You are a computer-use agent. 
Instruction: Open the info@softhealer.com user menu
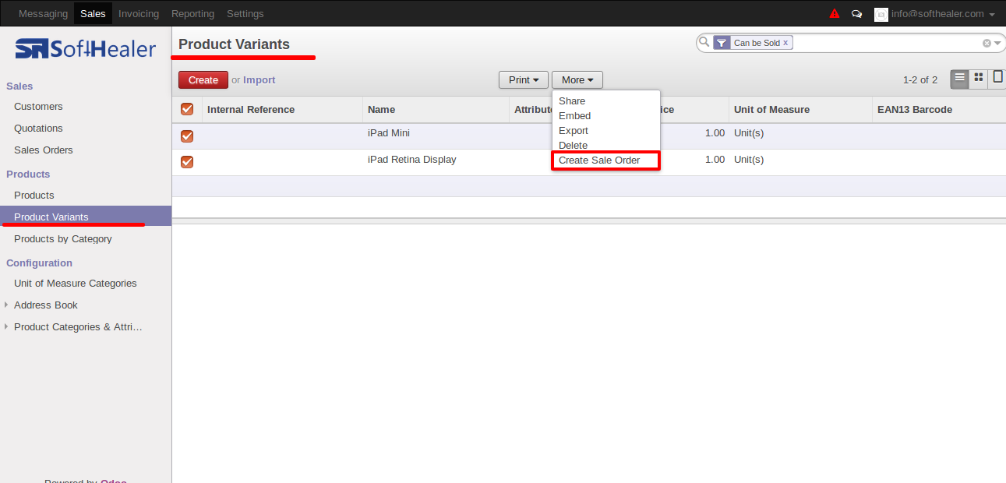click(943, 14)
